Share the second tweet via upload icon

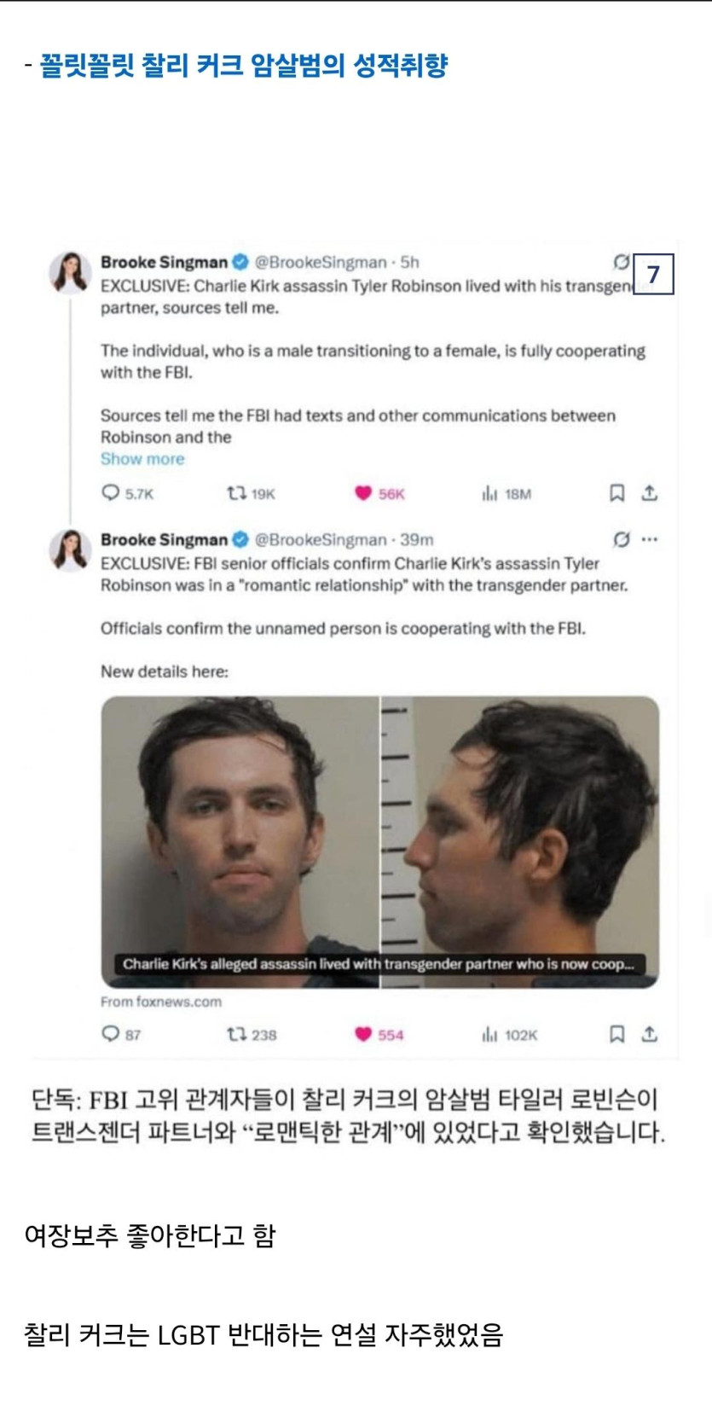[650, 1034]
